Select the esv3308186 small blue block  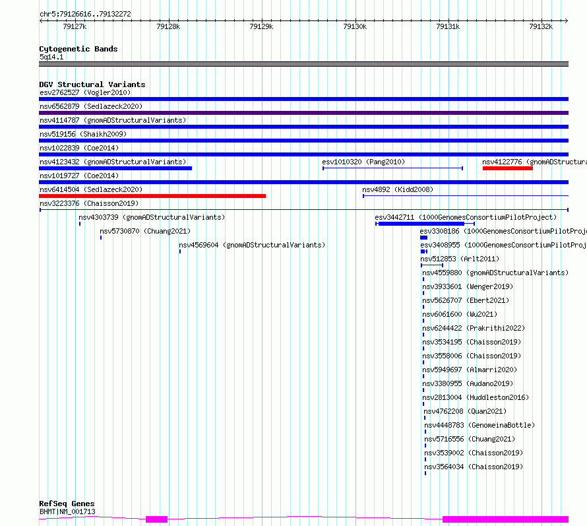point(424,238)
